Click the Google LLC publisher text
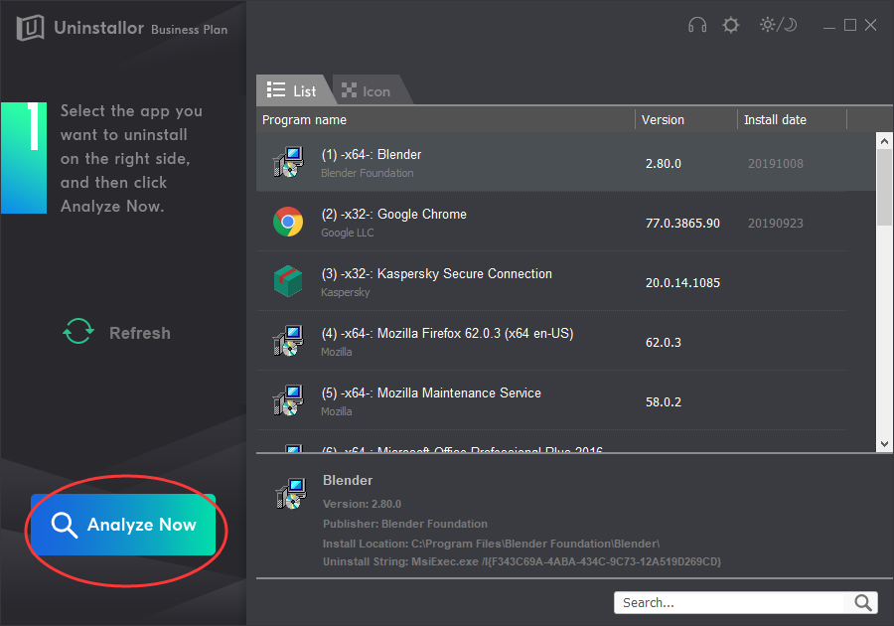Viewport: 894px width, 626px height. (348, 233)
